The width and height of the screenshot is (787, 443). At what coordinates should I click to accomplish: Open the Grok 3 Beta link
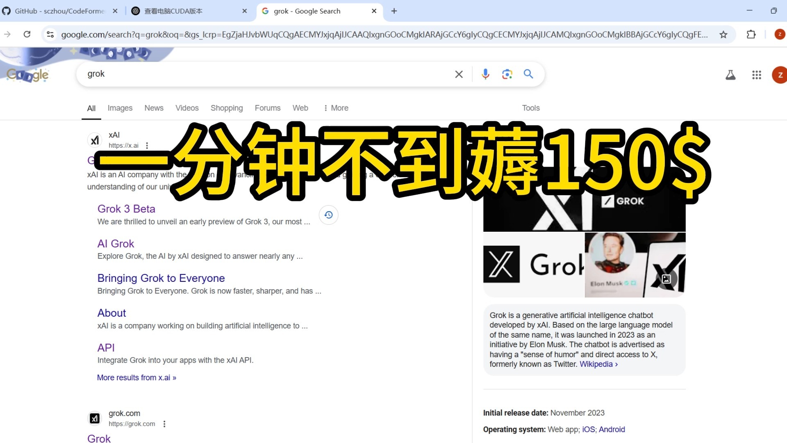pos(126,209)
